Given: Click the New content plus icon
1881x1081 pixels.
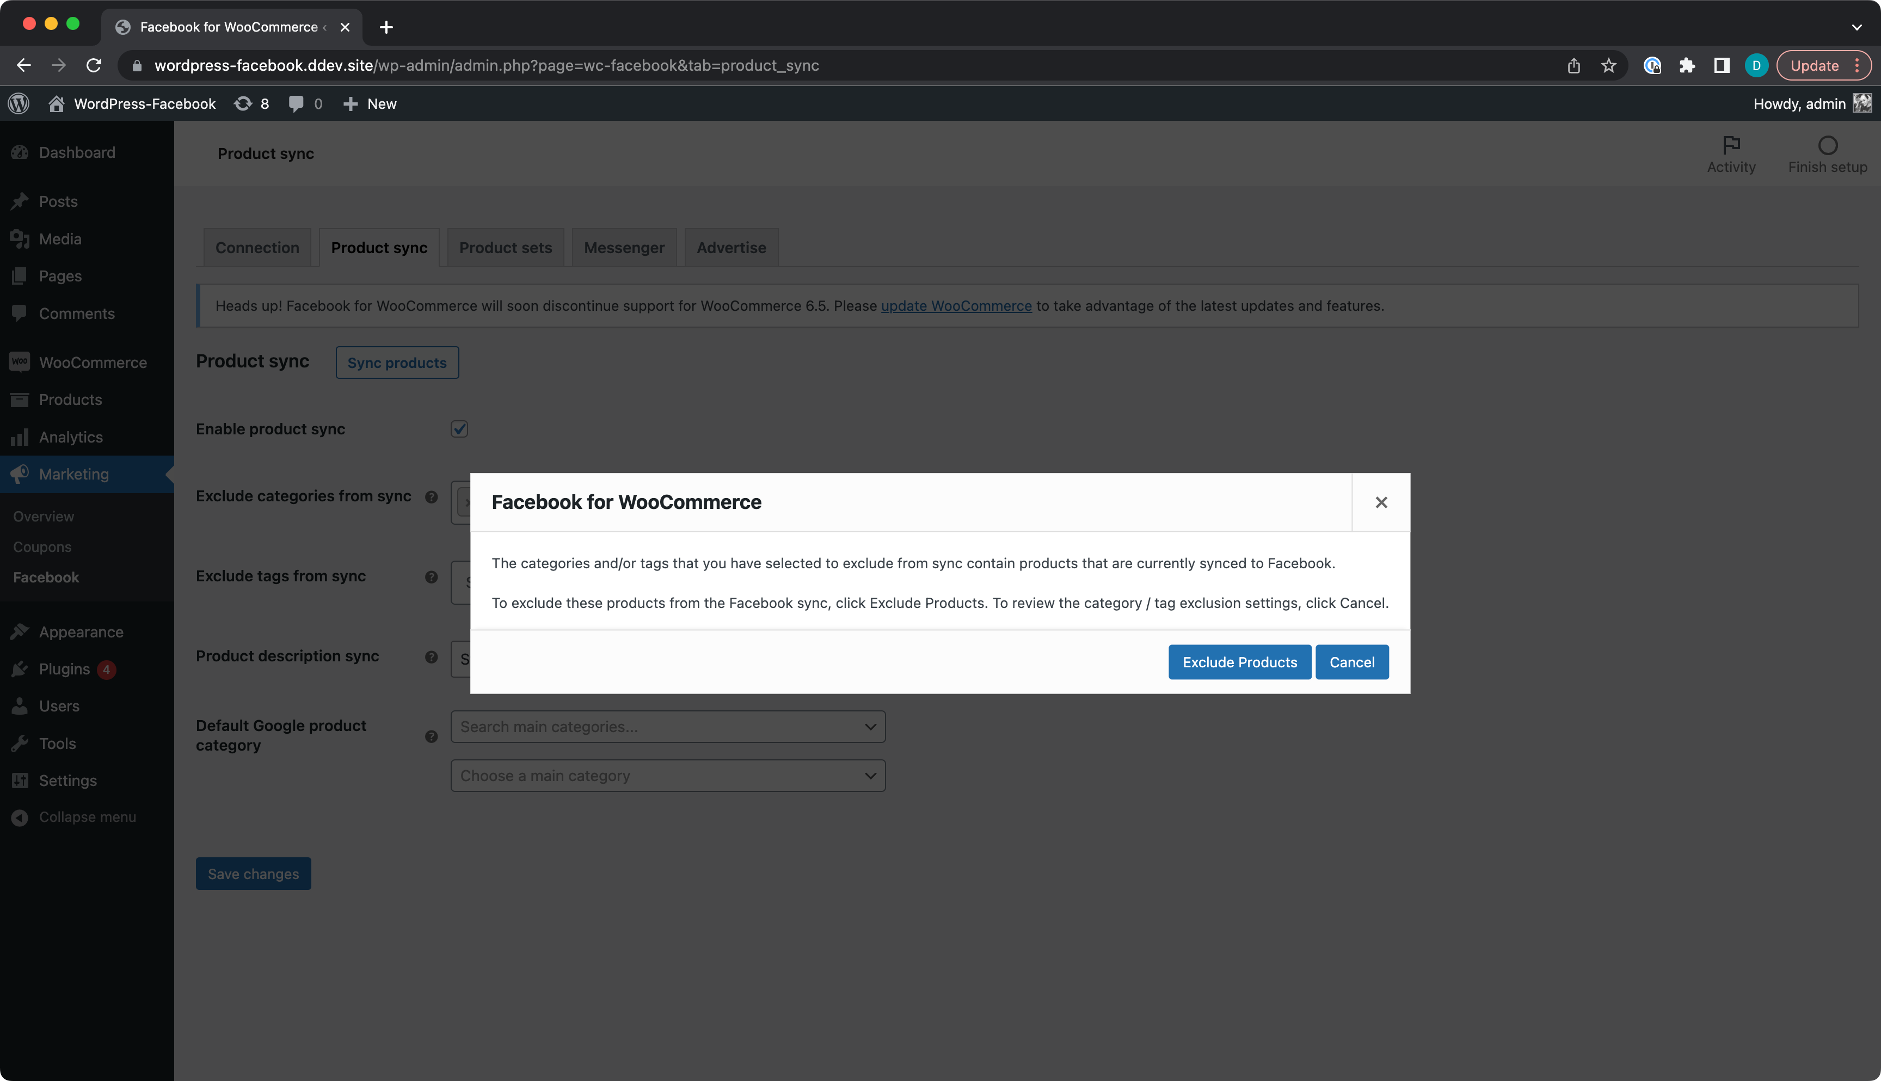Looking at the screenshot, I should click(351, 104).
